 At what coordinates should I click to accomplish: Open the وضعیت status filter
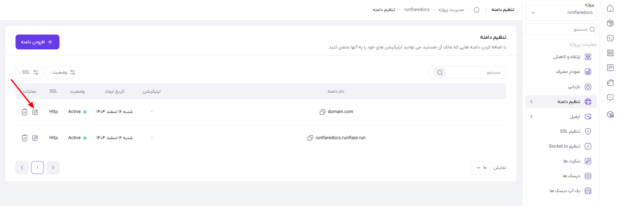click(63, 72)
